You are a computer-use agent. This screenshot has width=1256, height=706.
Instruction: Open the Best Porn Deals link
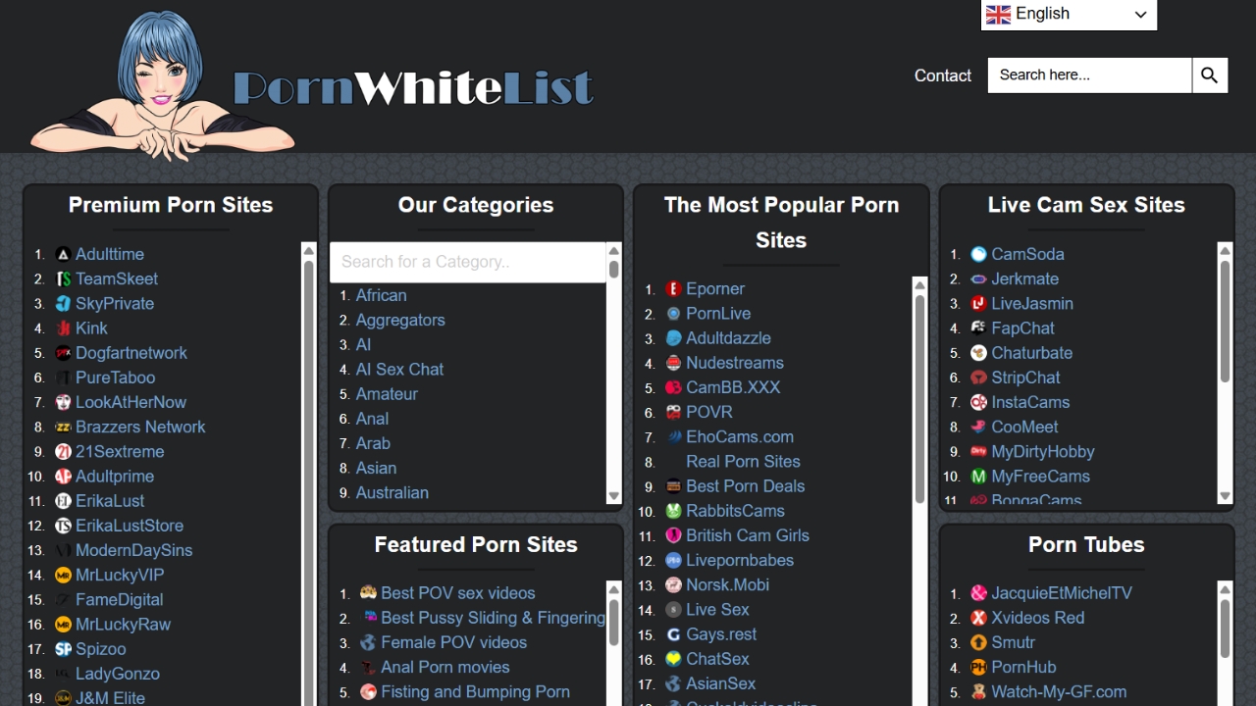745,486
